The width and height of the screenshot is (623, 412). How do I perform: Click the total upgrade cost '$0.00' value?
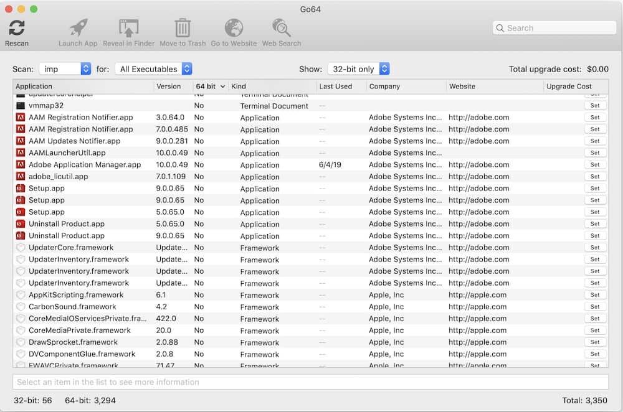coord(597,69)
